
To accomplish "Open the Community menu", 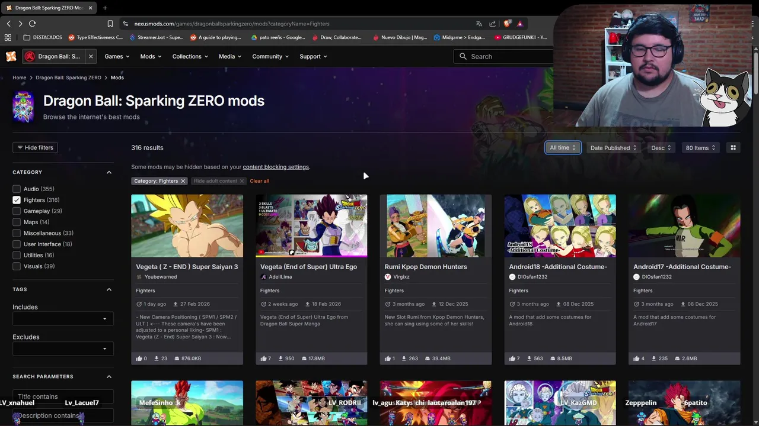I will [270, 56].
